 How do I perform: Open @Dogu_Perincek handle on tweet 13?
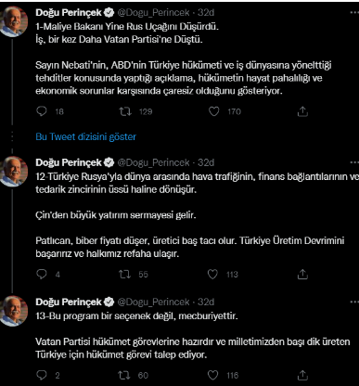(153, 302)
